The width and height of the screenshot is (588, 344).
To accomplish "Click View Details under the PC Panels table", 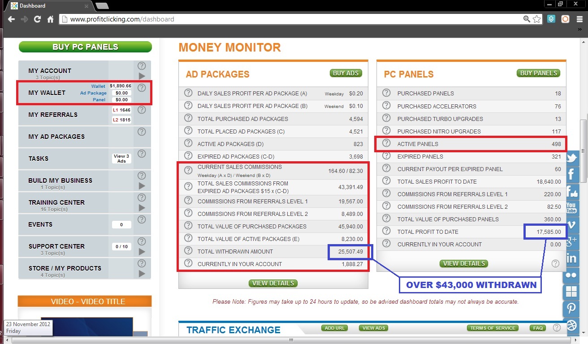I will pyautogui.click(x=464, y=263).
